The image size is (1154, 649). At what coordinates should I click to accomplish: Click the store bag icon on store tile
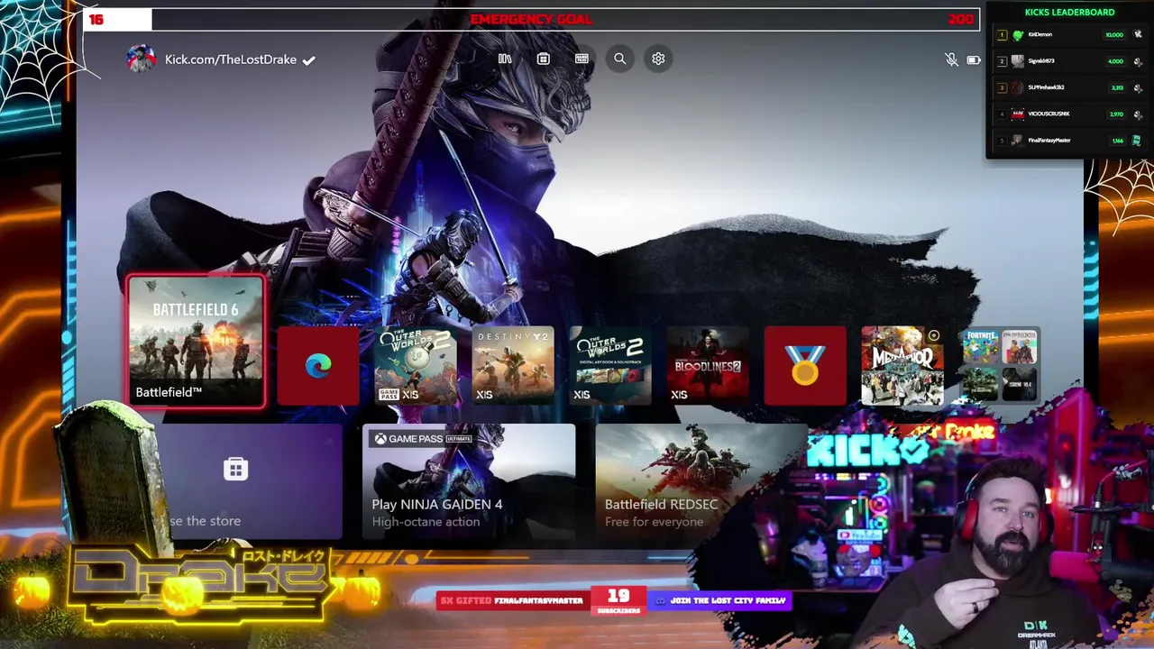coord(235,469)
